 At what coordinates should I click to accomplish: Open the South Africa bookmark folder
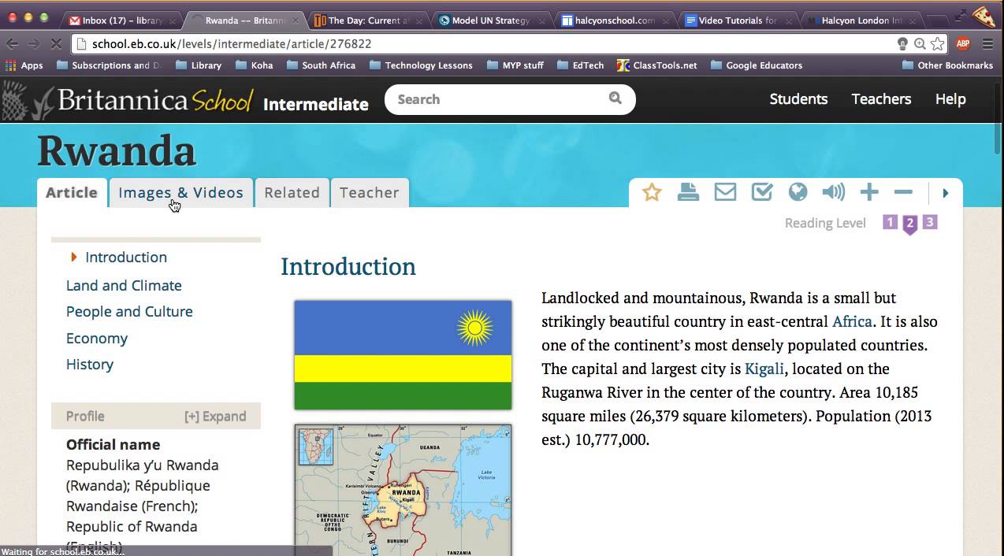(321, 65)
